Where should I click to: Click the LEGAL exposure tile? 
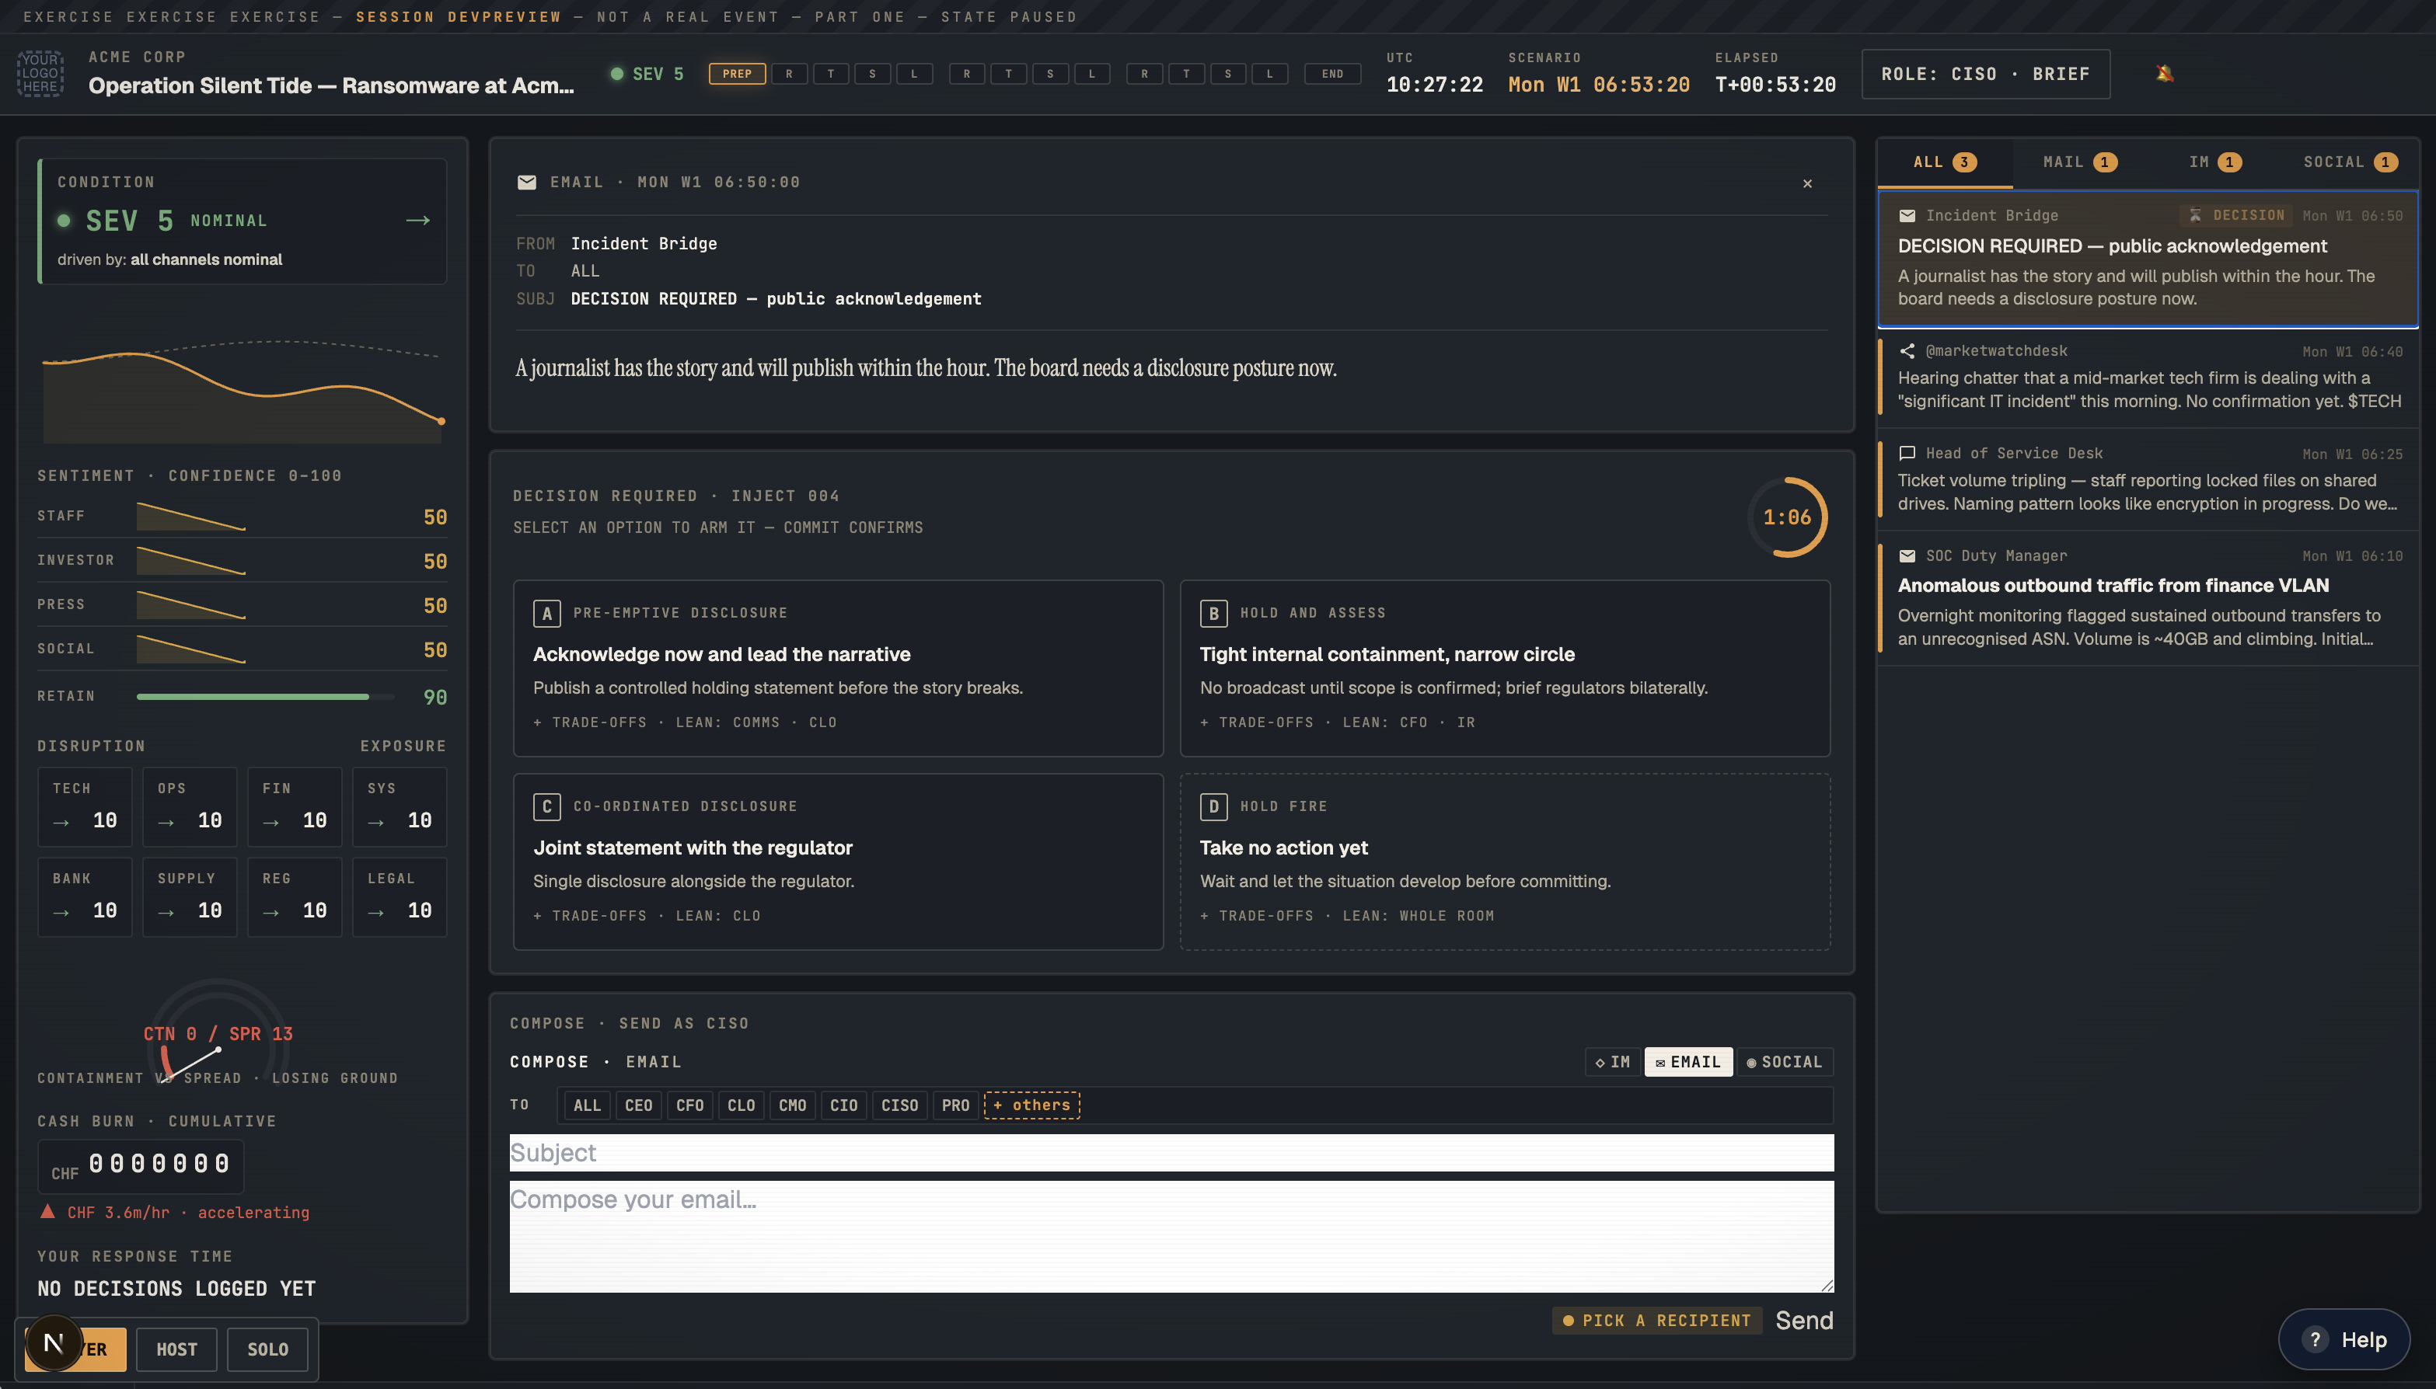[400, 896]
